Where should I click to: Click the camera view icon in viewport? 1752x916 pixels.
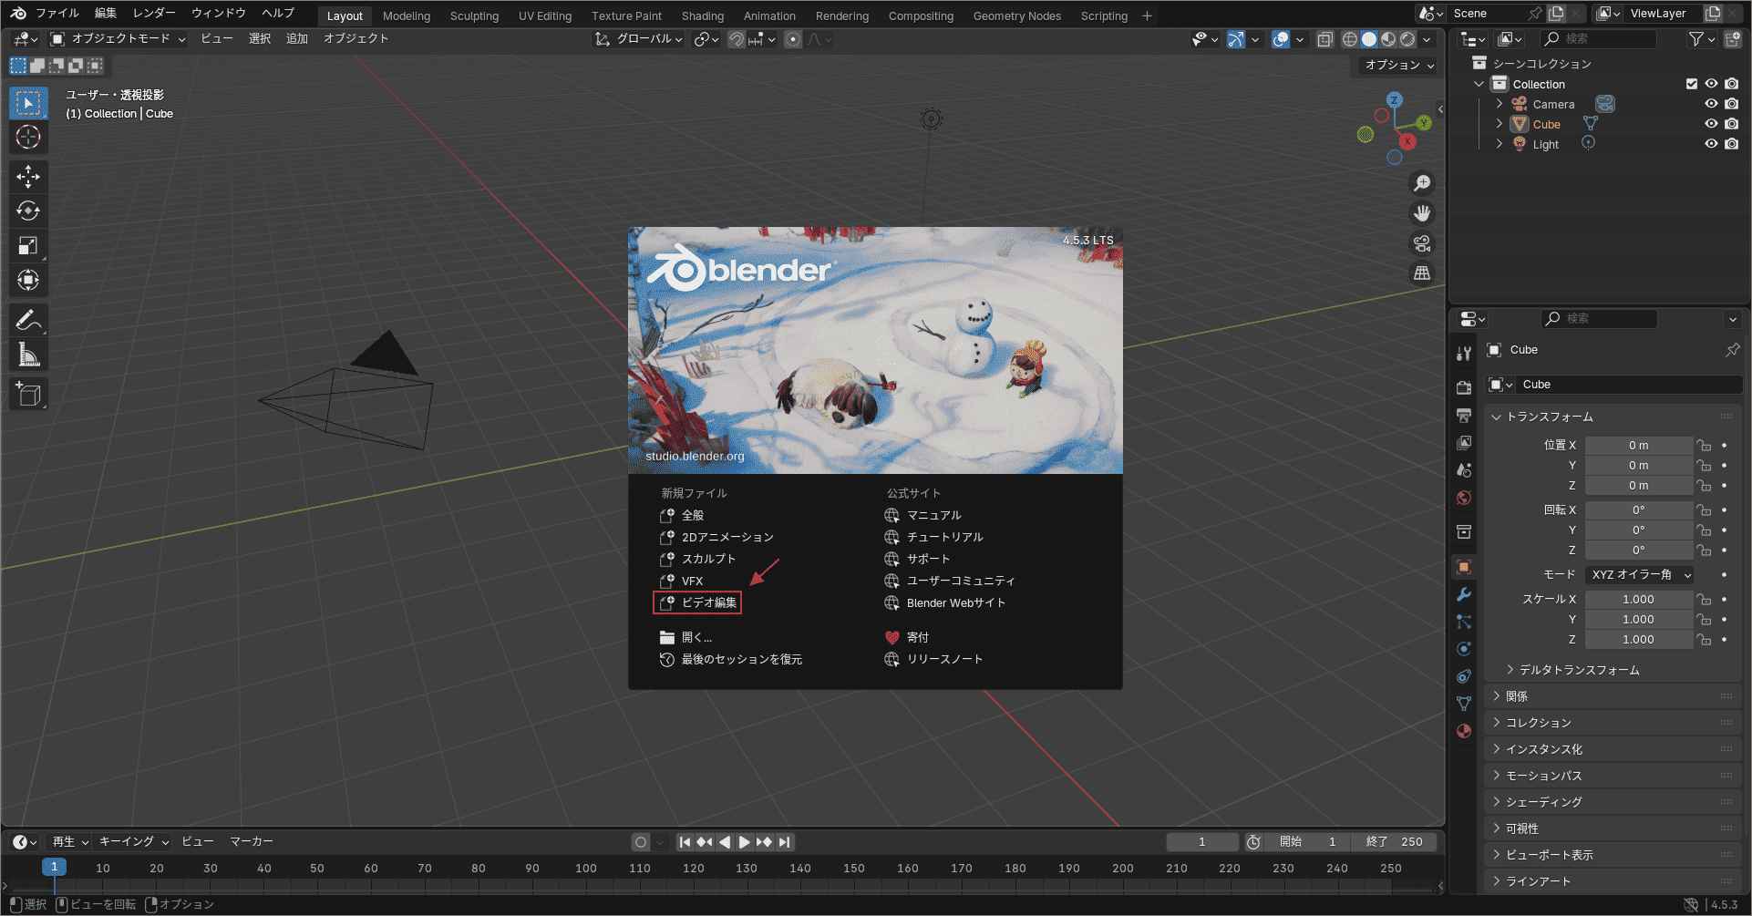coord(1421,243)
